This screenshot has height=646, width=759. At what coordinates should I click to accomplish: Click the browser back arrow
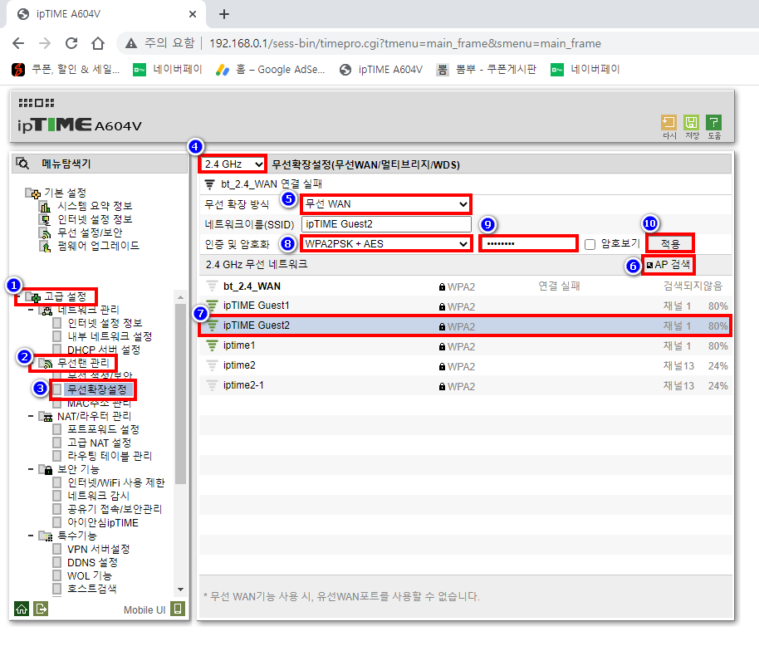coord(18,43)
